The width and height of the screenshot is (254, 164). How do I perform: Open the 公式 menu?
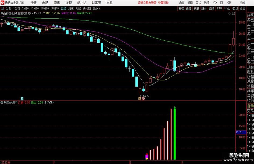point(198,3)
